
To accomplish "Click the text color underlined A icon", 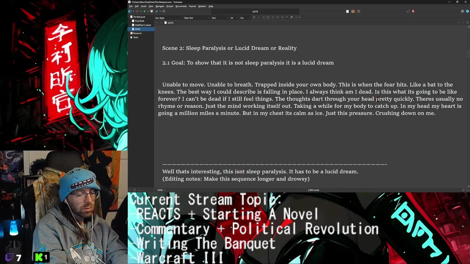I will pos(287,18).
